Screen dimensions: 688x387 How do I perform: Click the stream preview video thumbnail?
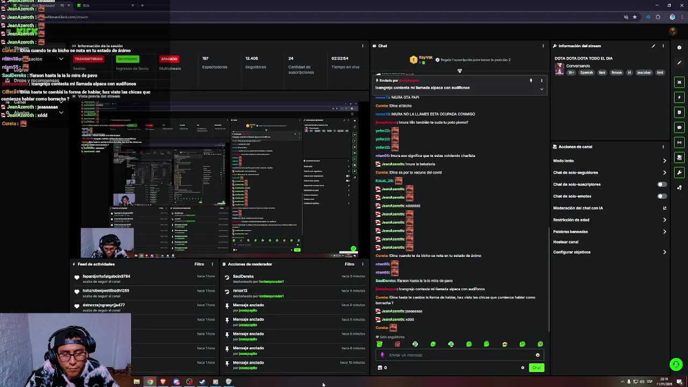[219, 180]
